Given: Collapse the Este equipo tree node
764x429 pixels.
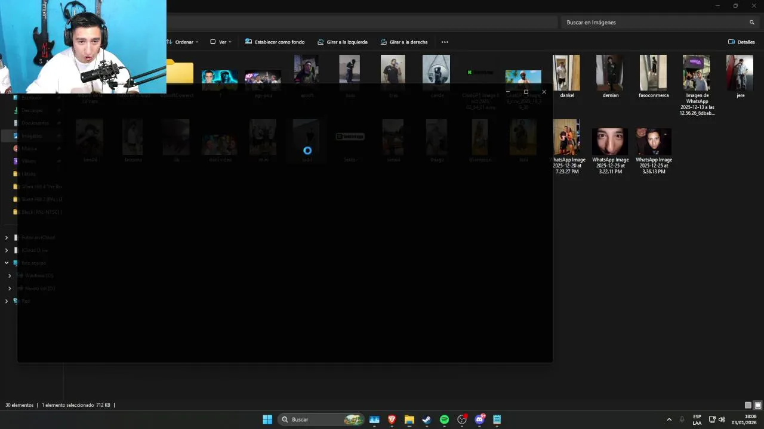Looking at the screenshot, I should tap(7, 263).
